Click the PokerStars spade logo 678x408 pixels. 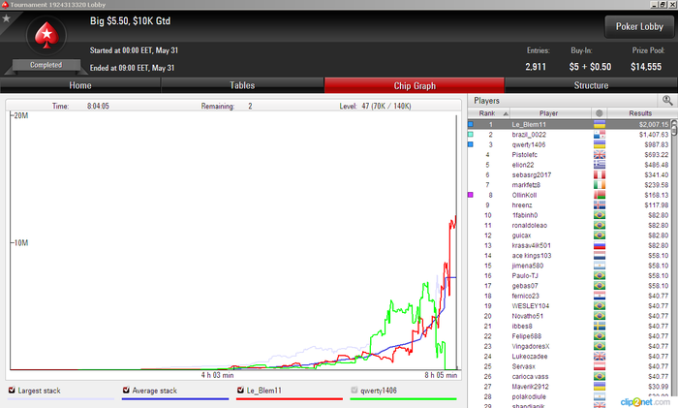coord(46,36)
